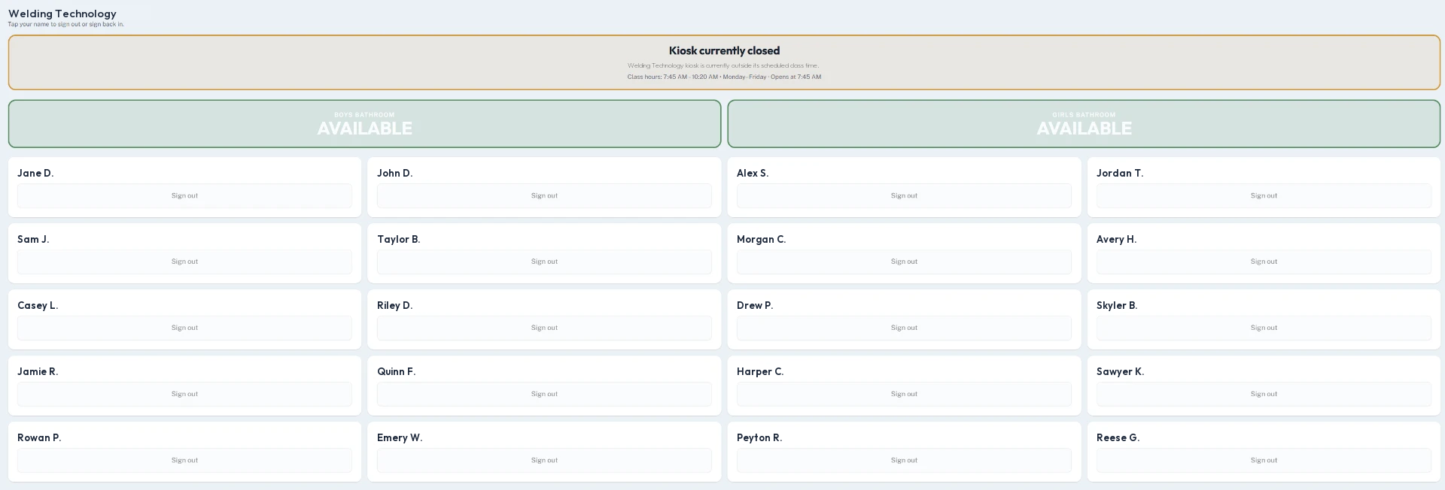Sign out Riley D.
The width and height of the screenshot is (1445, 490).
point(544,328)
